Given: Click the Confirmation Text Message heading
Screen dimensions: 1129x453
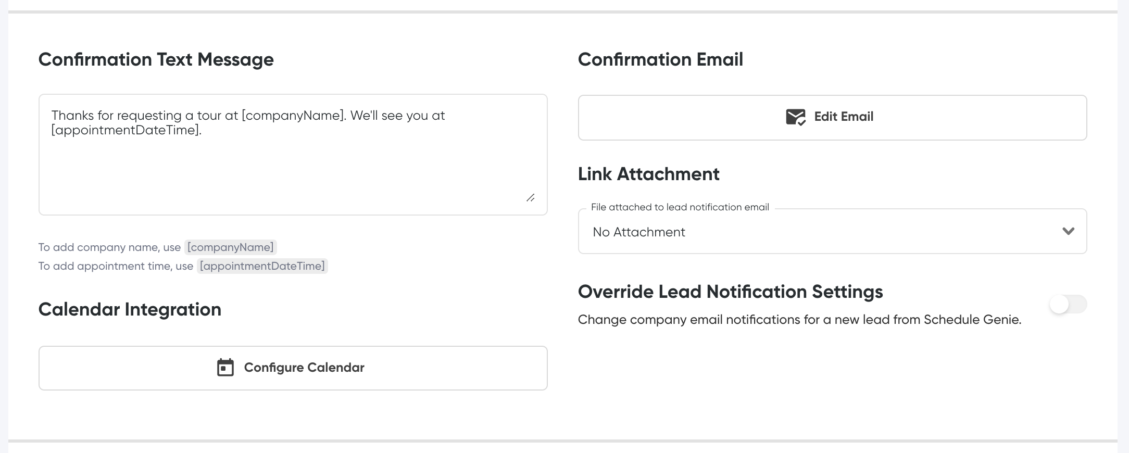Looking at the screenshot, I should point(156,59).
